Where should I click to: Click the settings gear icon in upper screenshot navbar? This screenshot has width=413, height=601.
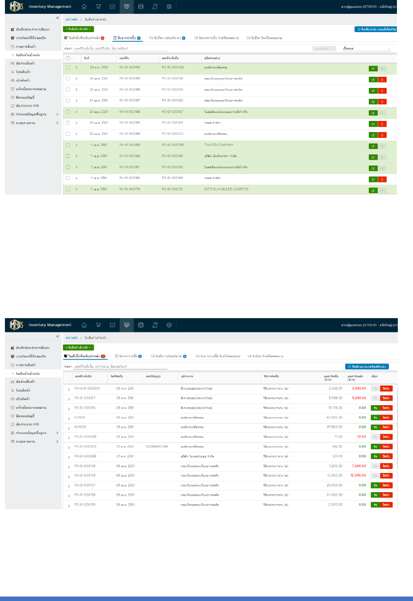coord(169,7)
